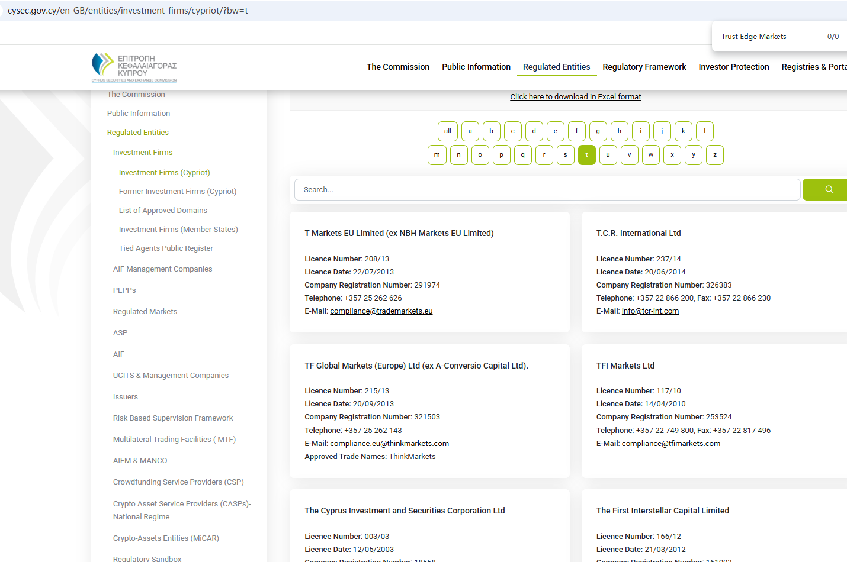The height and width of the screenshot is (562, 847).
Task: Filter firms by letter 'z'
Action: click(714, 155)
